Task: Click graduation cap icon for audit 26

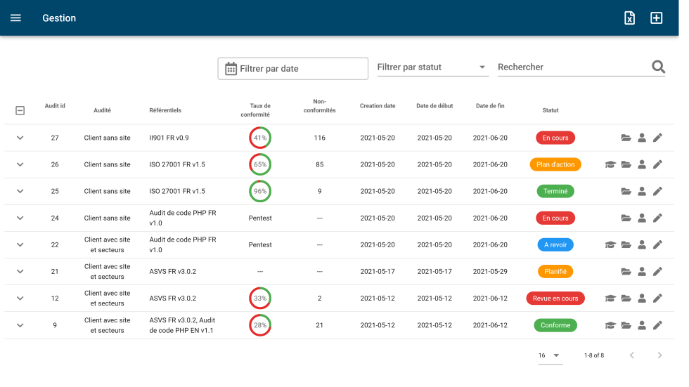Action: pyautogui.click(x=610, y=165)
